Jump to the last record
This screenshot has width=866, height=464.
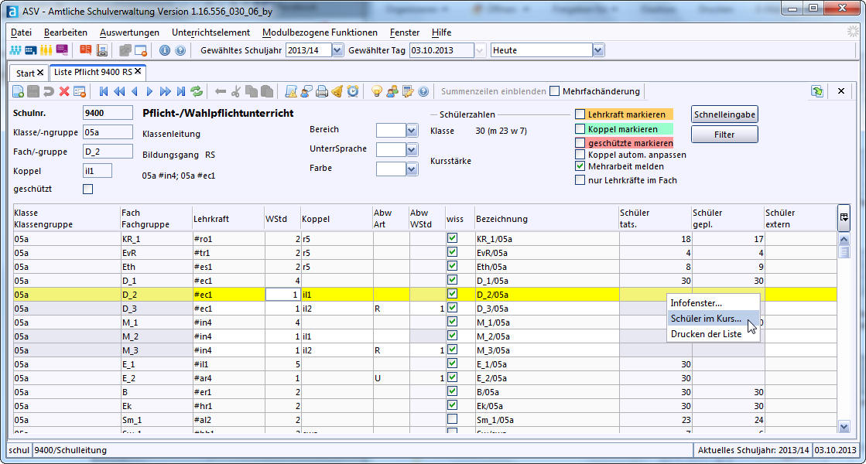pyautogui.click(x=180, y=91)
